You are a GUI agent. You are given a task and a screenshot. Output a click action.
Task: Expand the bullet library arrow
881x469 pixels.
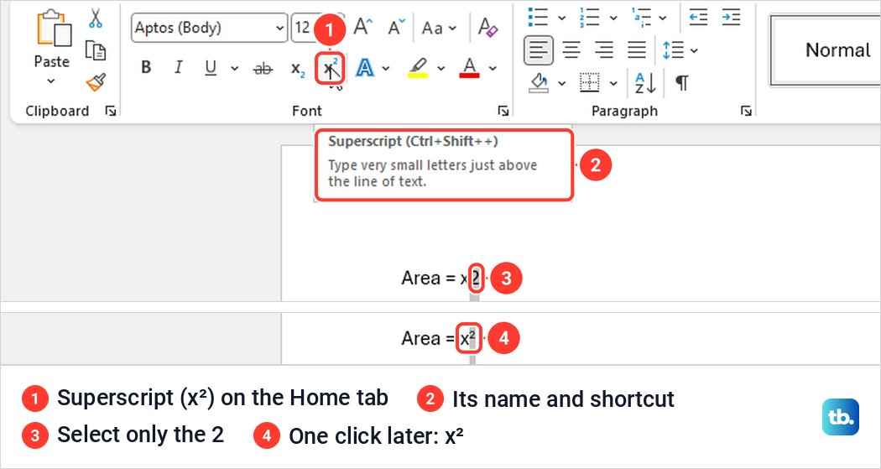[x=561, y=18]
